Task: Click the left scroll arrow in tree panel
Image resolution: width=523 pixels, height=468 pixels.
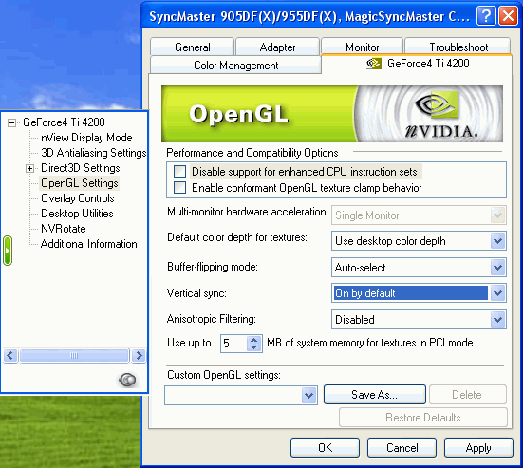Action: [10, 356]
